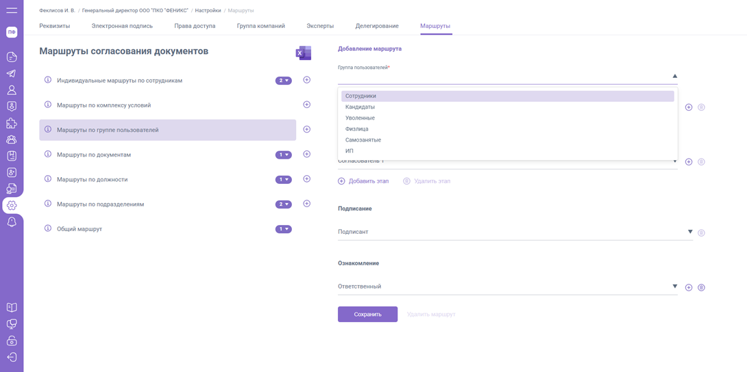The height and width of the screenshot is (372, 747).
Task: Click the puzzle piece icon in sidebar
Action: [x=12, y=123]
